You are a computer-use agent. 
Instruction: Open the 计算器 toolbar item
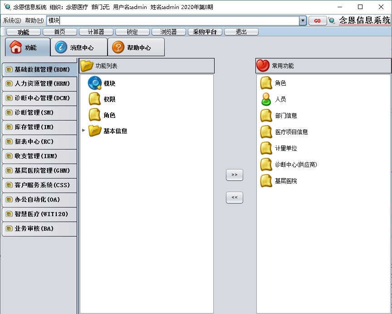pyautogui.click(x=95, y=31)
